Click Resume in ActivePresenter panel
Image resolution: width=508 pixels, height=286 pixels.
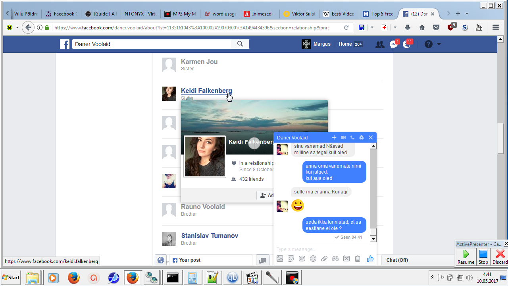pyautogui.click(x=466, y=257)
